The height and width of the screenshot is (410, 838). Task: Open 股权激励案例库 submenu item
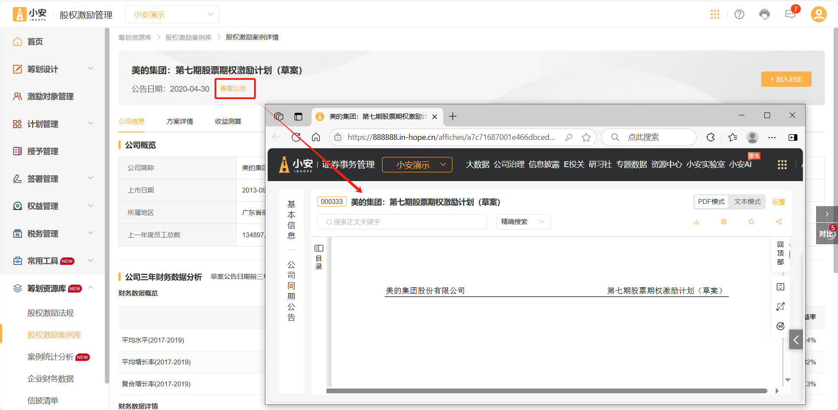pos(54,335)
